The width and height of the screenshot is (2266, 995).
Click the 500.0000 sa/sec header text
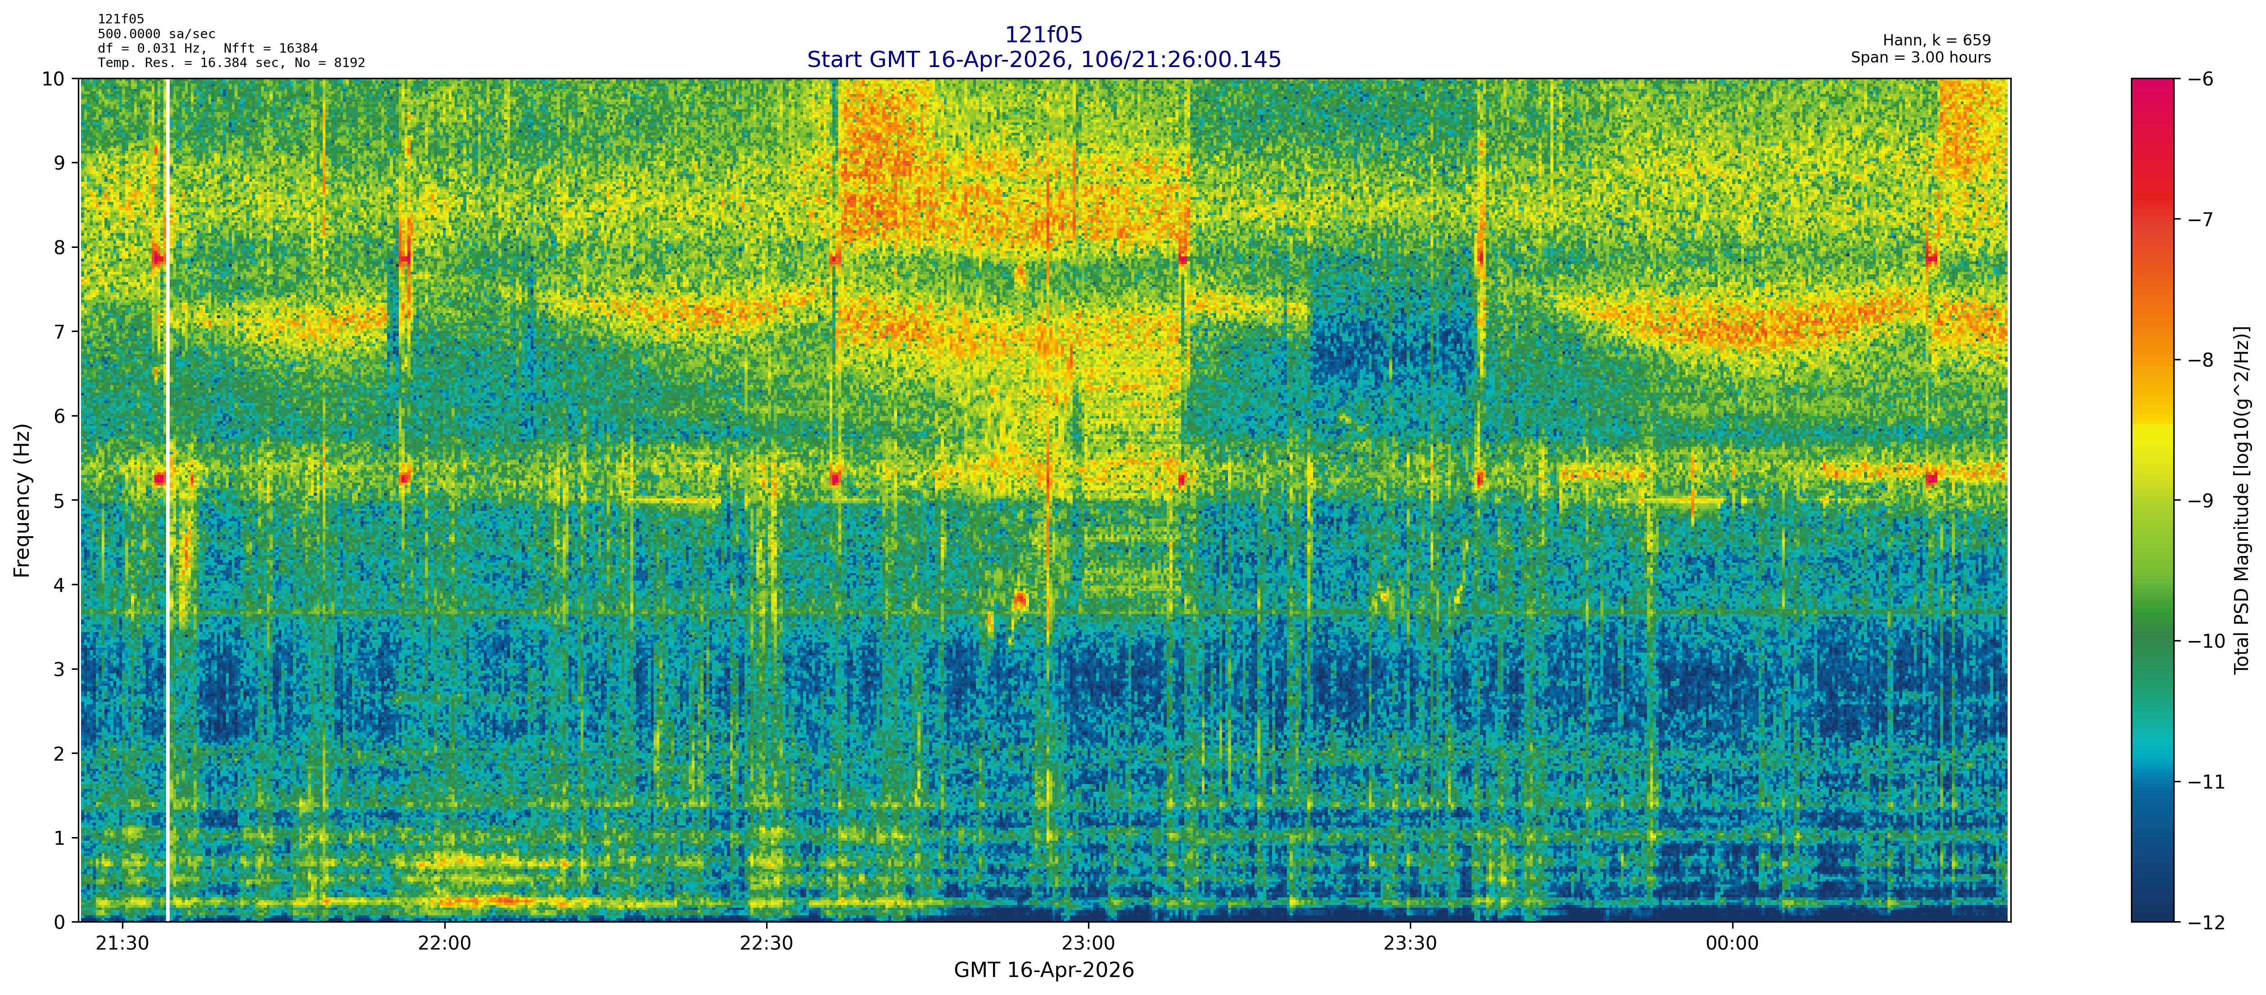pos(157,34)
